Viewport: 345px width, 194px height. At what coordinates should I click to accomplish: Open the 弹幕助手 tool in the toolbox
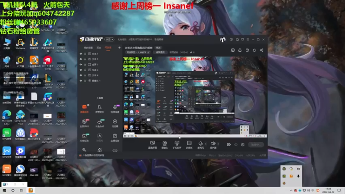tap(84, 109)
